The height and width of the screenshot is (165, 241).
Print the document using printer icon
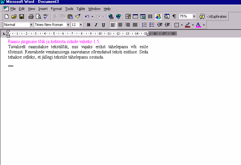pyautogui.click(x=31, y=16)
